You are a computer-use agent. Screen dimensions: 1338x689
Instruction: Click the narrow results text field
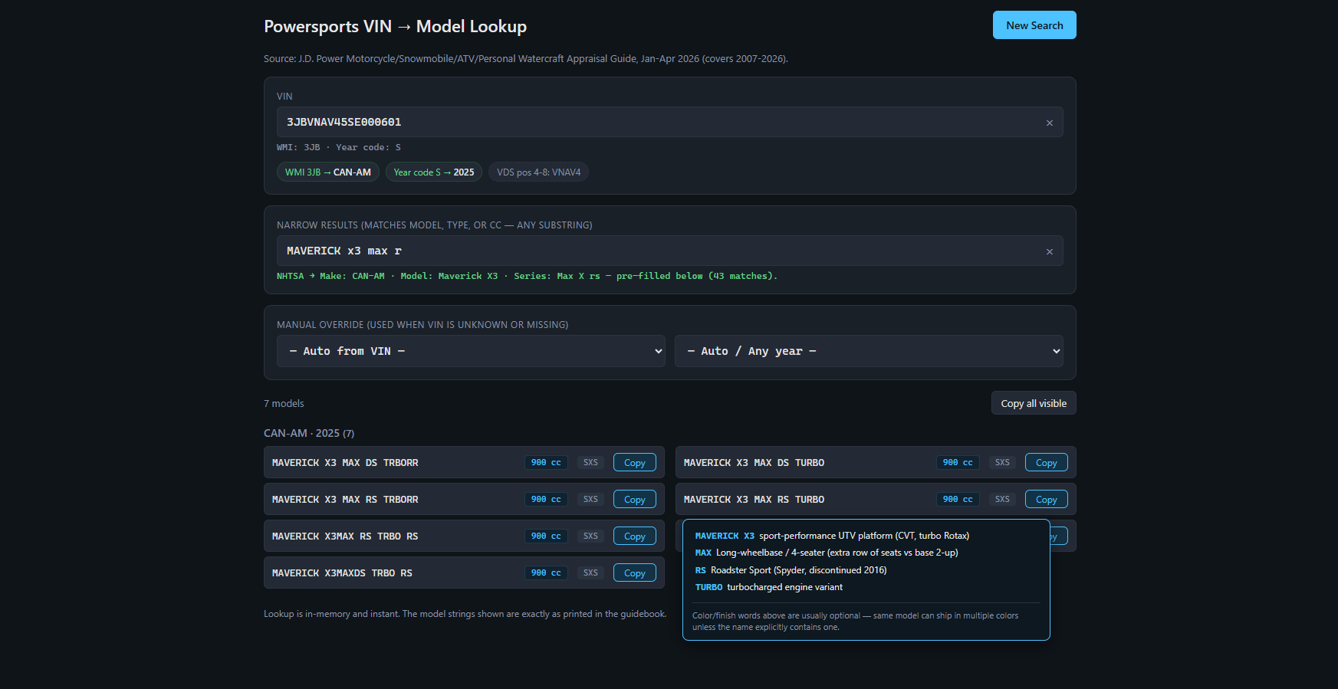pyautogui.click(x=669, y=251)
